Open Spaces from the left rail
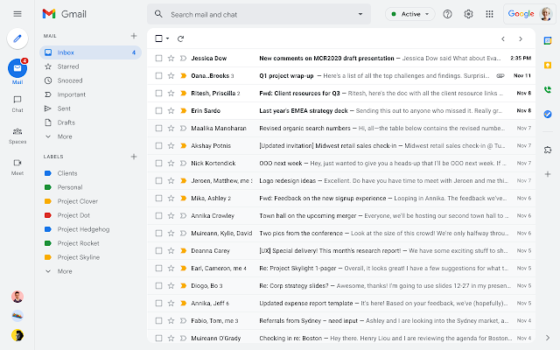 (x=17, y=135)
